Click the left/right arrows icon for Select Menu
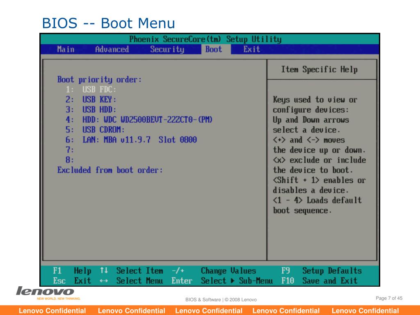420x315 pixels. 104,281
